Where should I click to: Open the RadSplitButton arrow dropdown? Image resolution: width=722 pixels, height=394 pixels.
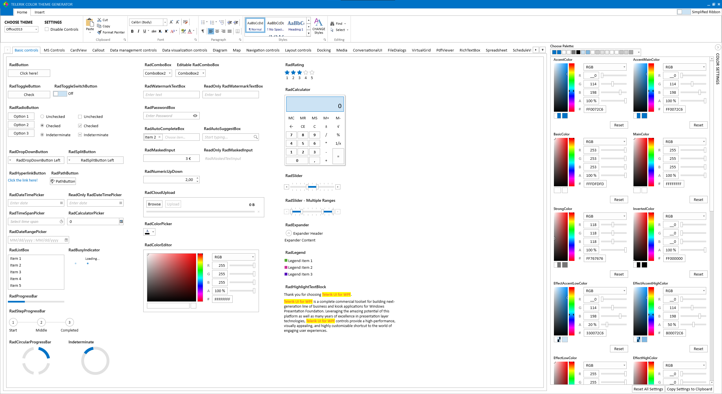(x=70, y=160)
